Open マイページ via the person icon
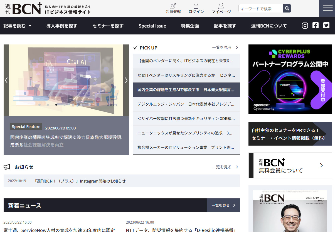 [x=221, y=8]
